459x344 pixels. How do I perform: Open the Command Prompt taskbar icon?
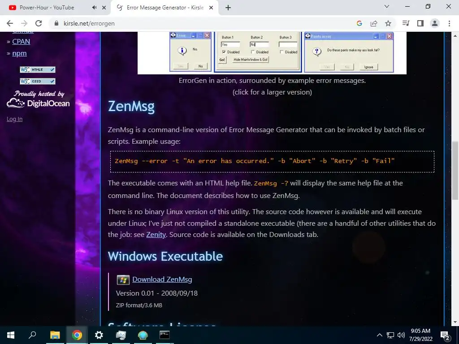165,335
